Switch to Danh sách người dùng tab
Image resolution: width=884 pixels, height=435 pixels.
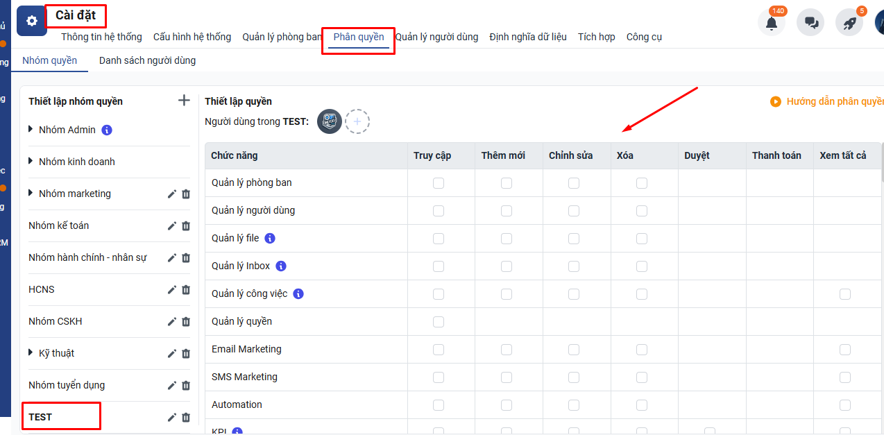147,60
